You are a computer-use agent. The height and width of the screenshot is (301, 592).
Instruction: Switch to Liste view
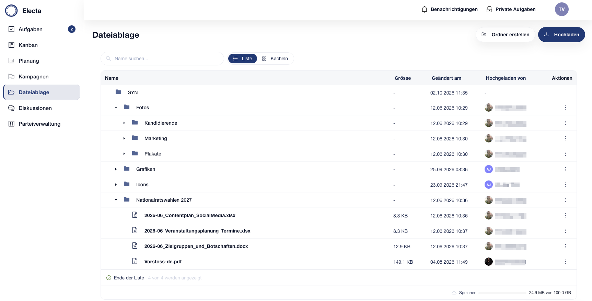[x=243, y=59]
